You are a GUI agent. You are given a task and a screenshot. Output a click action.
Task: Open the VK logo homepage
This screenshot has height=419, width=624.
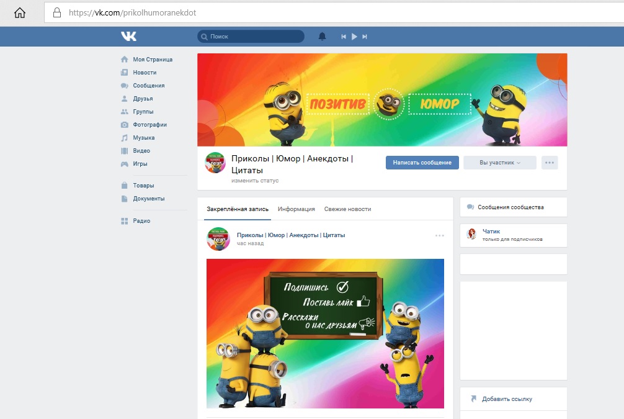coord(128,36)
